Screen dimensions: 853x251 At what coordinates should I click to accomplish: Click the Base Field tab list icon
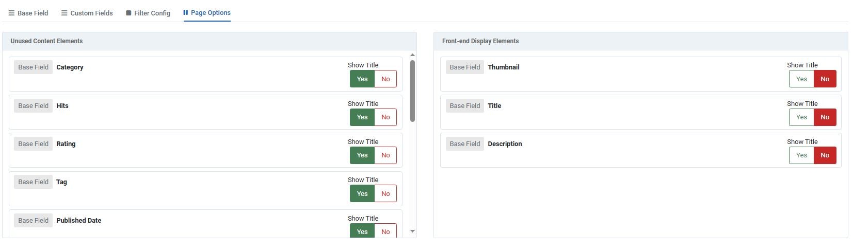11,13
